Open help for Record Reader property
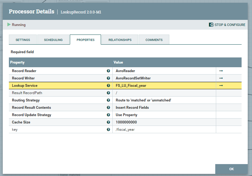 (x=108, y=71)
